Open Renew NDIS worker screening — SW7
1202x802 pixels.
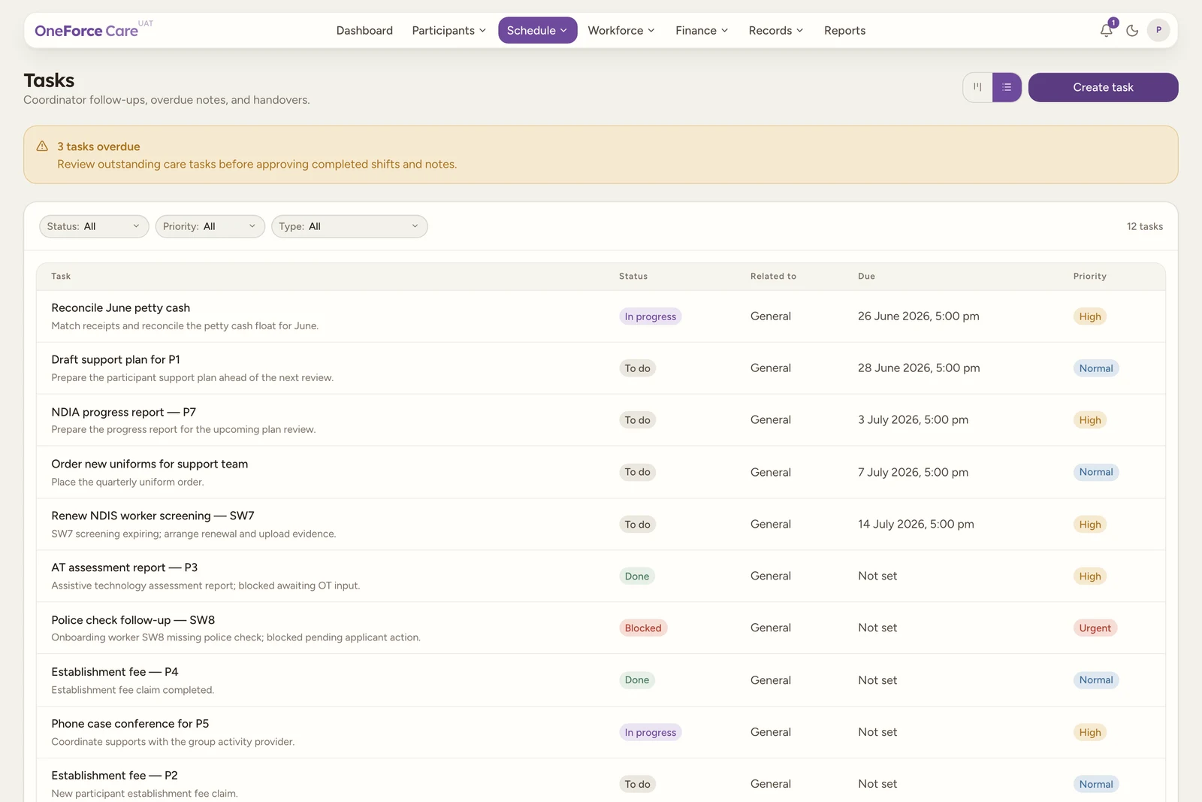click(x=153, y=516)
